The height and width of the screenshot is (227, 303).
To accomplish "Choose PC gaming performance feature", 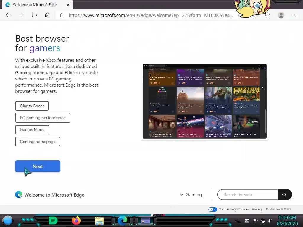I will point(43,118).
